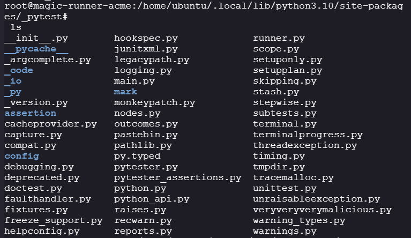Image resolution: width=411 pixels, height=238 pixels.
Task: Select the _io directory name
Action: 13,81
